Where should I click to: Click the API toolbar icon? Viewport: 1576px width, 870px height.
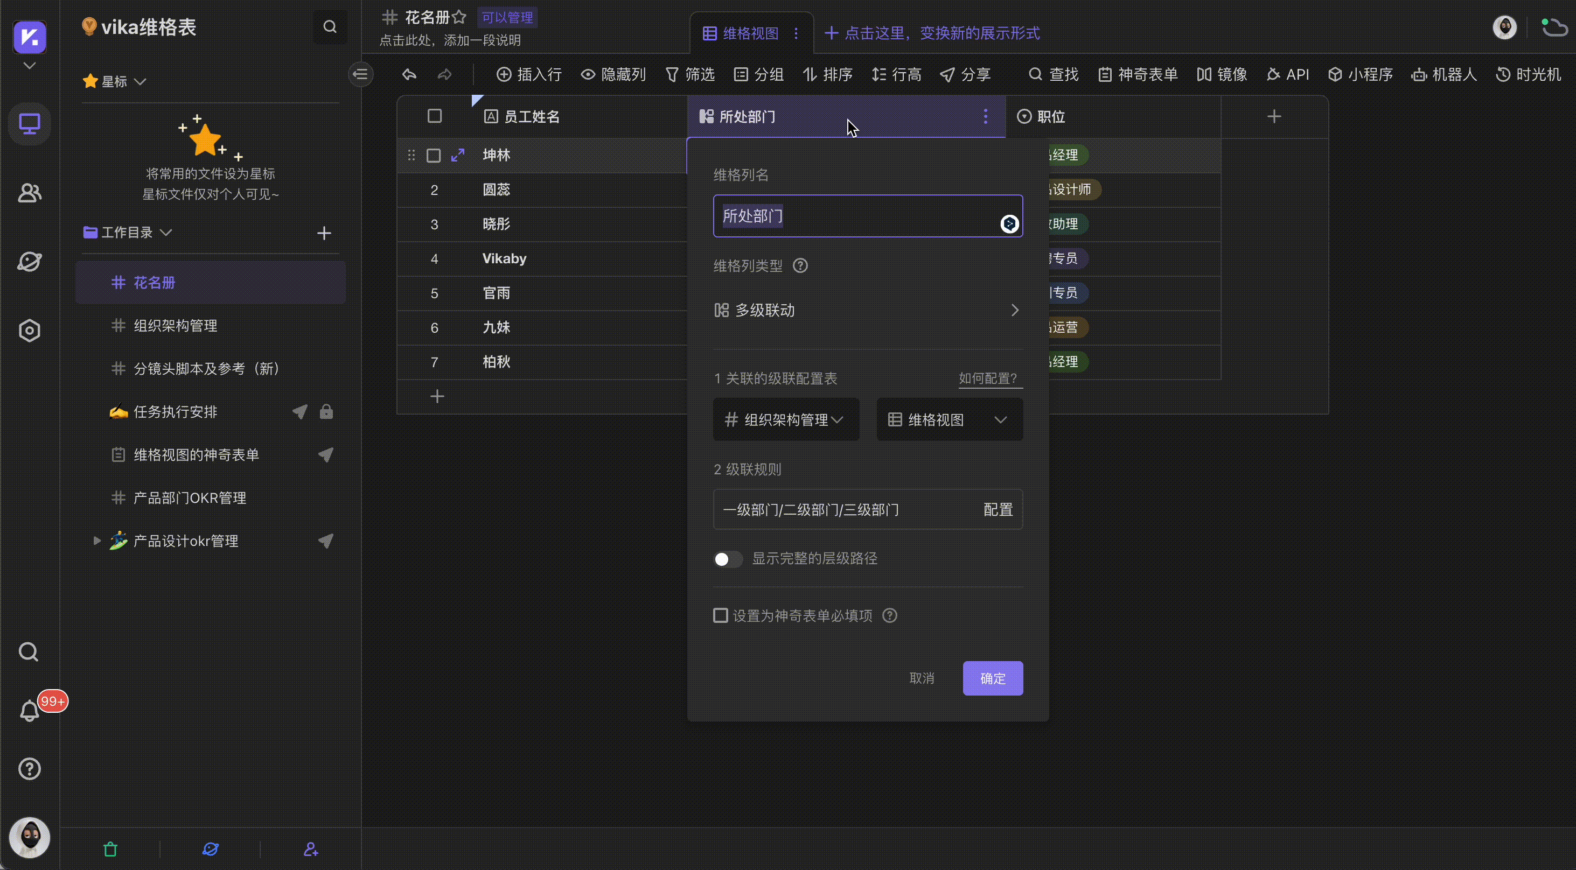(1287, 74)
